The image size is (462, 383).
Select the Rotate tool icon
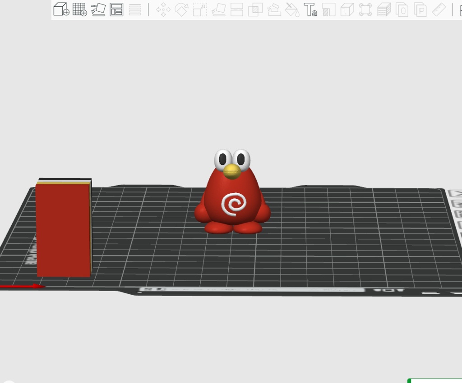(x=181, y=10)
